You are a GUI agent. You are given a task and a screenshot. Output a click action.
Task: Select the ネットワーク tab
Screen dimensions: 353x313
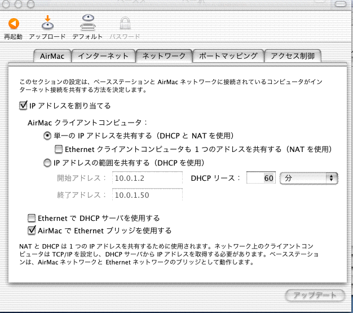(164, 56)
